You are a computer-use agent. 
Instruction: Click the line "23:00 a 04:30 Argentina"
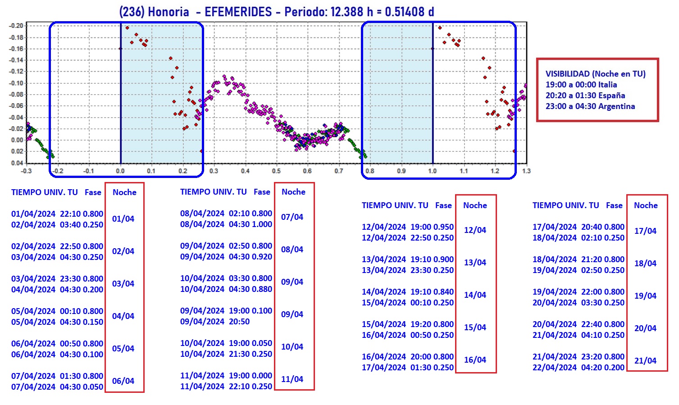coord(590,106)
